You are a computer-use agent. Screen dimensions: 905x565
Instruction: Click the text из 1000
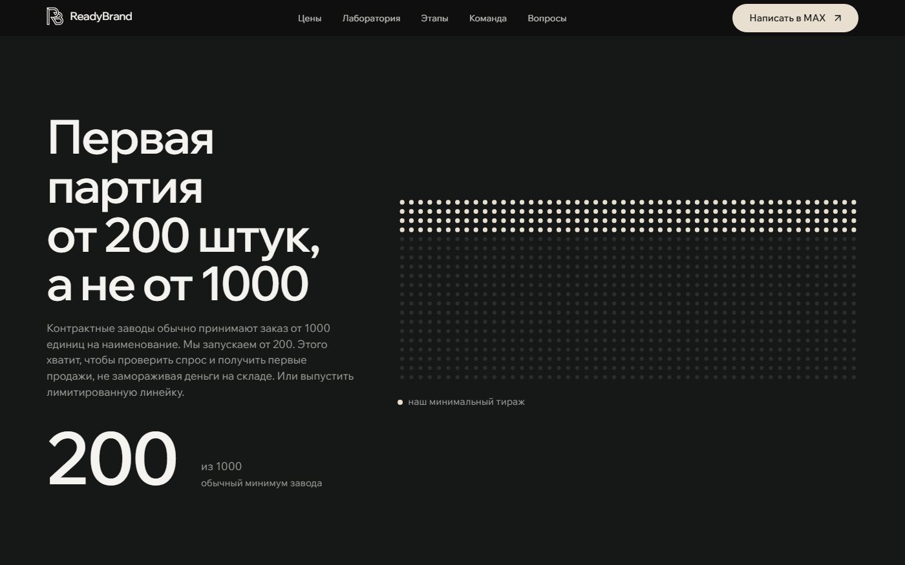221,466
